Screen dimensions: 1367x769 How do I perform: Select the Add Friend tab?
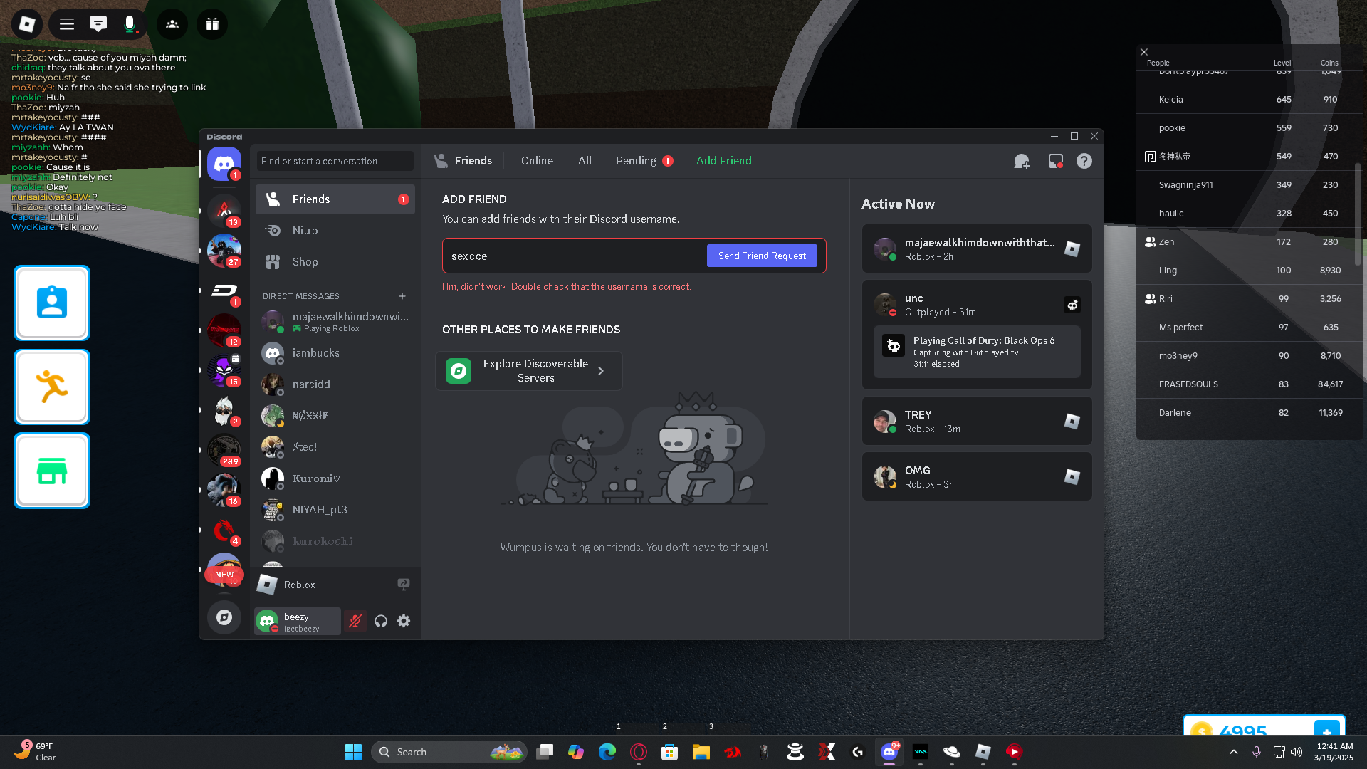tap(723, 161)
